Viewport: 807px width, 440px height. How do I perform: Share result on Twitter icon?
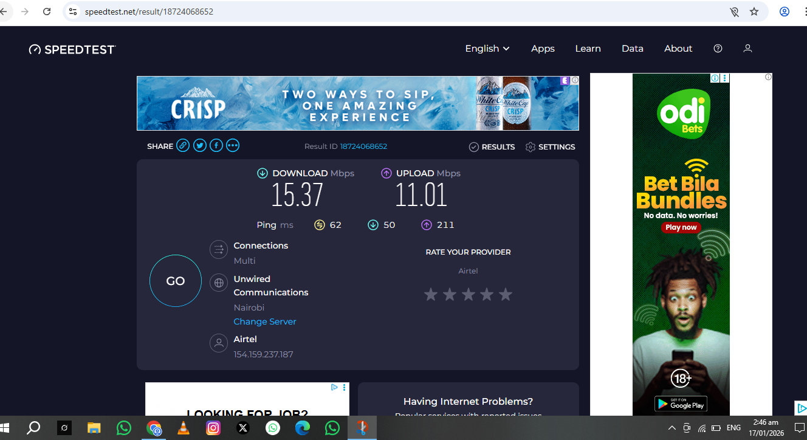click(x=200, y=146)
